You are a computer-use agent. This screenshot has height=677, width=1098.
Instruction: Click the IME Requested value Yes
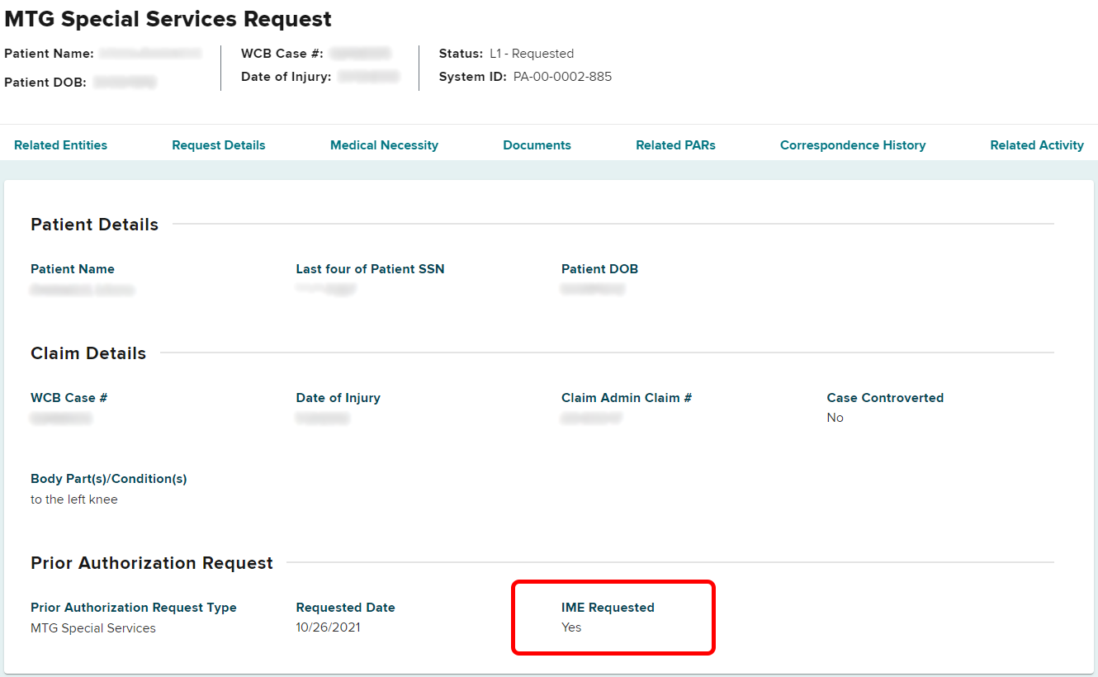pyautogui.click(x=571, y=627)
